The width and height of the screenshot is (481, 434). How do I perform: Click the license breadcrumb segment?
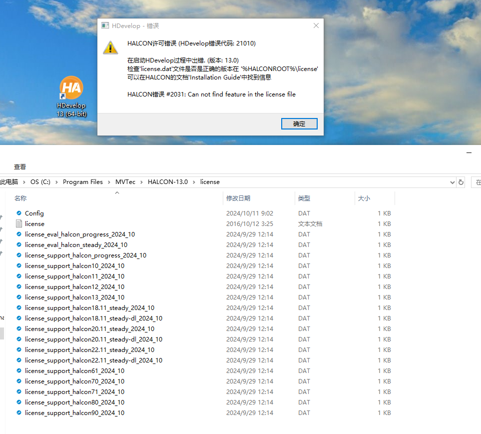(x=210, y=182)
